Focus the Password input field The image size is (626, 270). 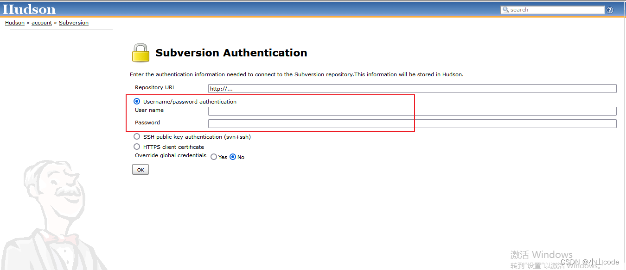click(412, 123)
